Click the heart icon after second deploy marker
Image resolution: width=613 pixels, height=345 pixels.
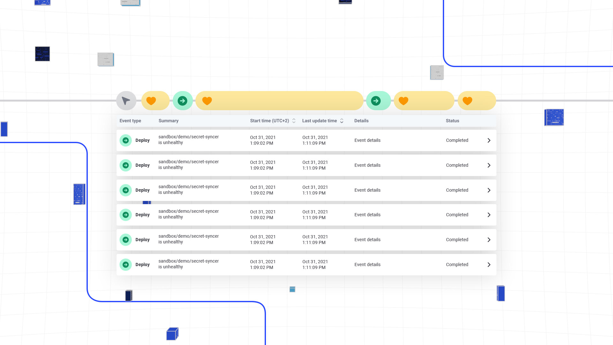(404, 101)
